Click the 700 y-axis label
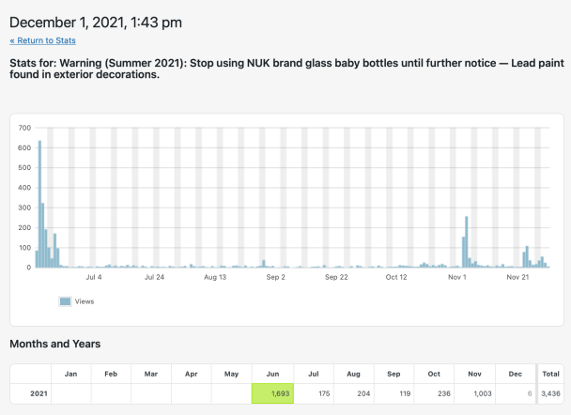The width and height of the screenshot is (571, 415). [x=24, y=128]
